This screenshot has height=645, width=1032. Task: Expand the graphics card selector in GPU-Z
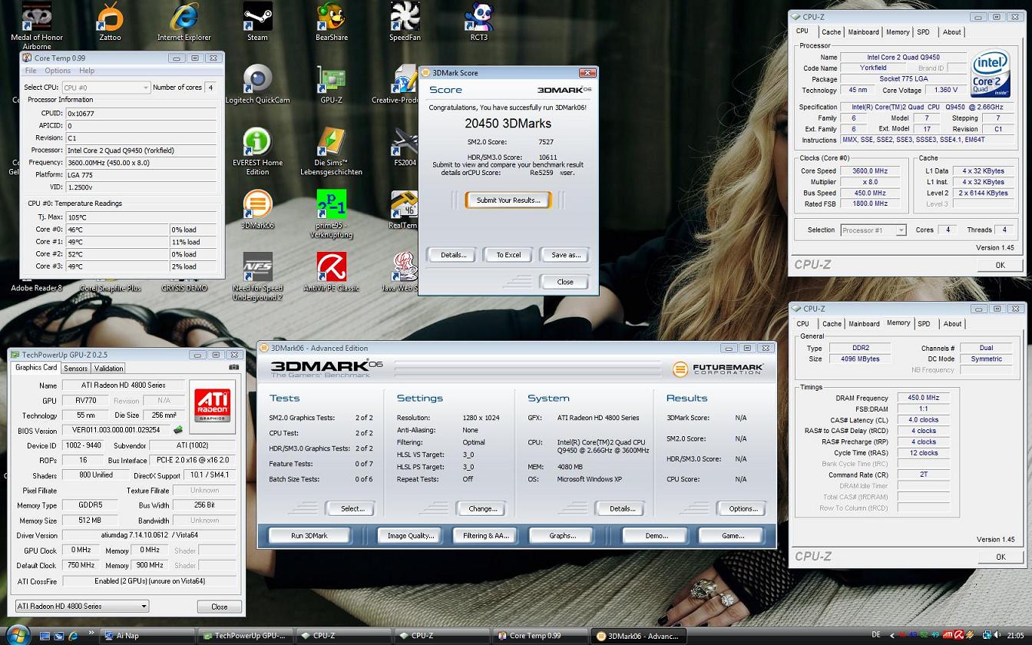82,607
